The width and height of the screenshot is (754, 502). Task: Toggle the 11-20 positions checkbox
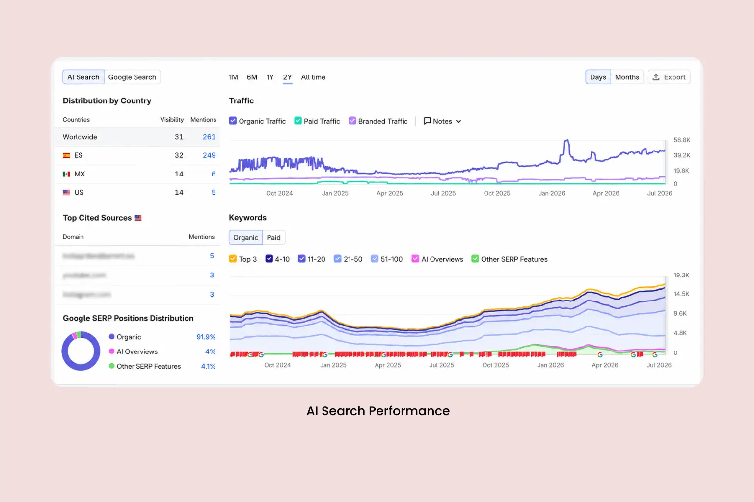(x=301, y=259)
